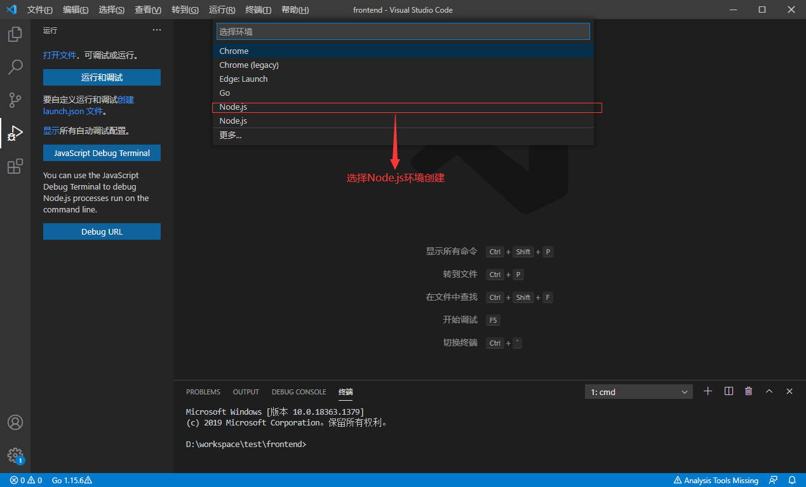This screenshot has height=487, width=806.
Task: Select the Node.js entry directly below Go
Action: (x=403, y=107)
